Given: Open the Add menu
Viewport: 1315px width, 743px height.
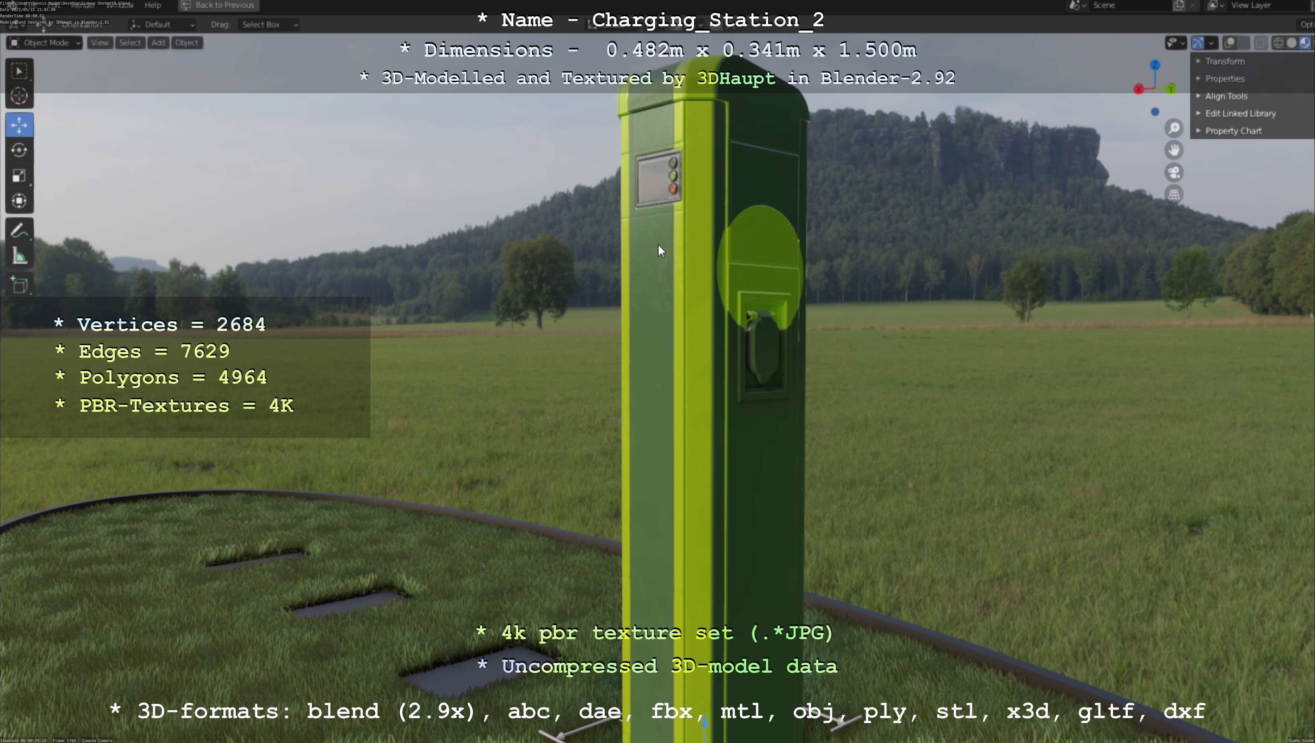Looking at the screenshot, I should click(158, 43).
